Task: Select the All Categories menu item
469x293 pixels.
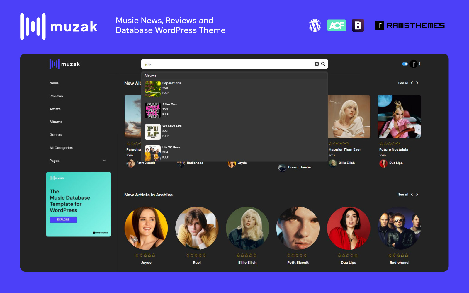Action: [x=61, y=148]
